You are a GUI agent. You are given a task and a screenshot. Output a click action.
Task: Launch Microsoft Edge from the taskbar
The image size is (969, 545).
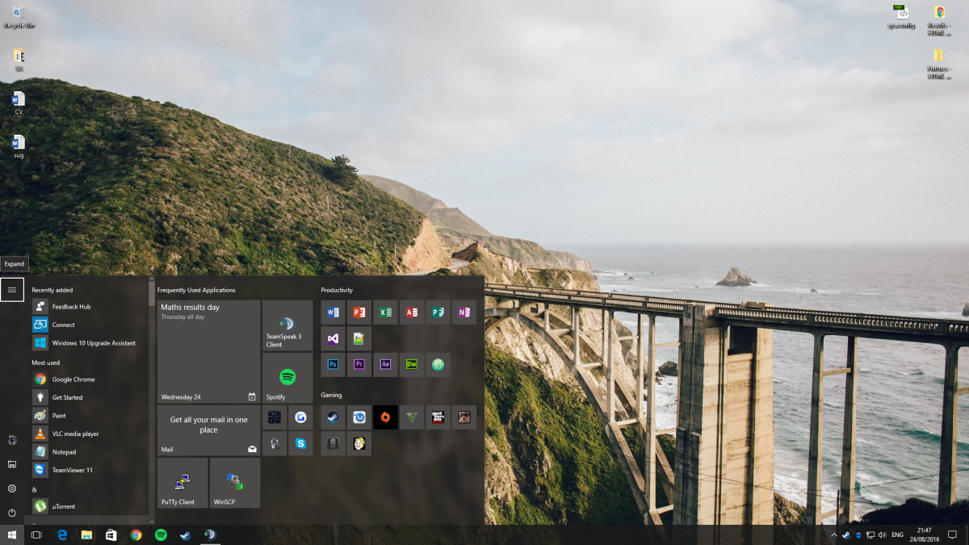(x=61, y=535)
